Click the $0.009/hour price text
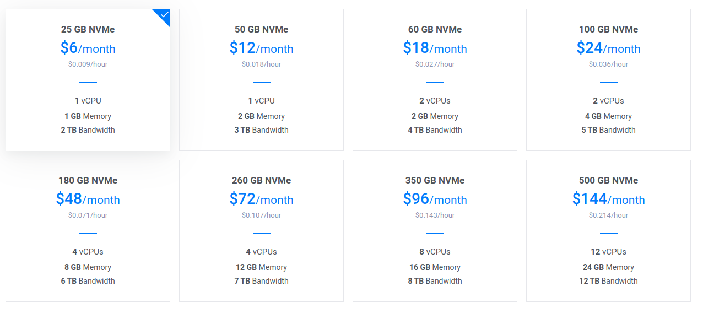 pyautogui.click(x=88, y=64)
